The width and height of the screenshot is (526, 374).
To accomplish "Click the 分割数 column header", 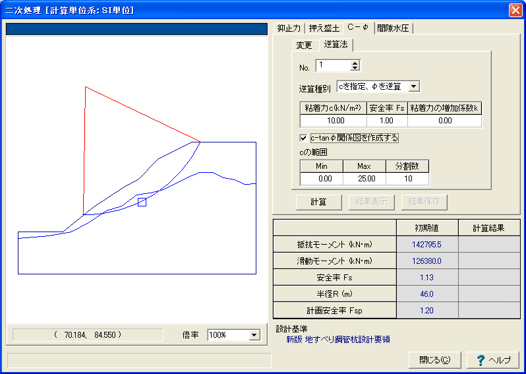I will [407, 166].
